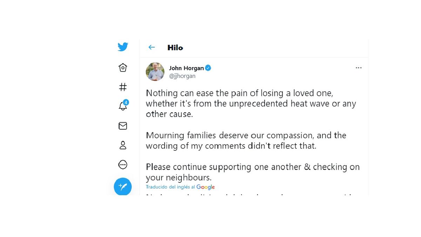Click the John Horgan display name
This screenshot has width=421, height=237.
click(186, 68)
